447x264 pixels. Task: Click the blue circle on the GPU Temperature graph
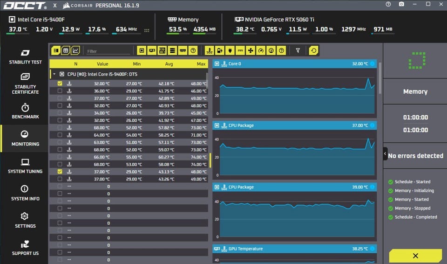(x=372, y=249)
